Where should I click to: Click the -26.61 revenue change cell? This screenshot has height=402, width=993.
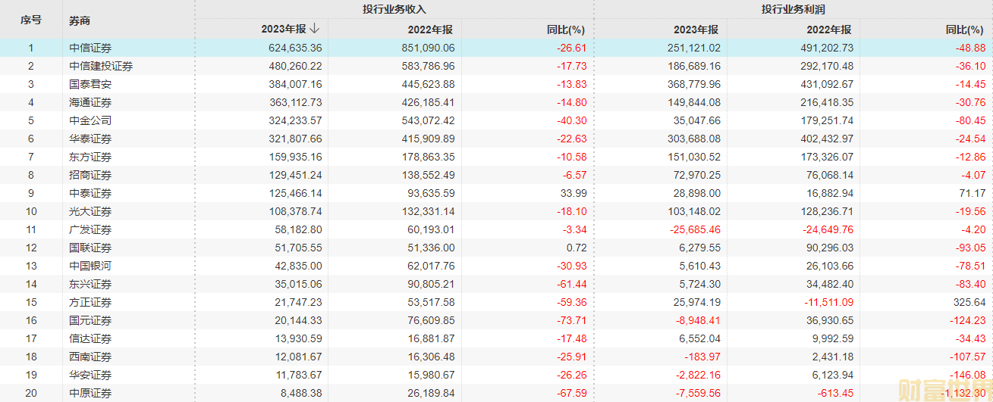[573, 48]
